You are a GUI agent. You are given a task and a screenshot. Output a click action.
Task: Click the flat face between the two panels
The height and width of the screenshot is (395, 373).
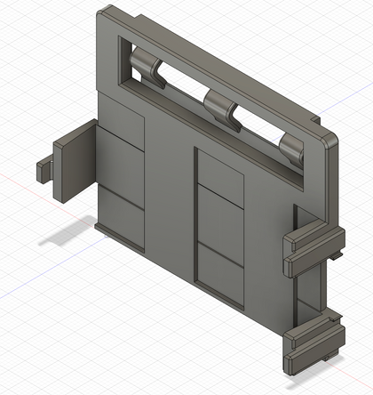point(170,189)
